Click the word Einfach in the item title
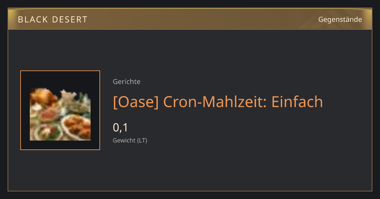Viewport: 380px width, 199px height. (x=297, y=102)
